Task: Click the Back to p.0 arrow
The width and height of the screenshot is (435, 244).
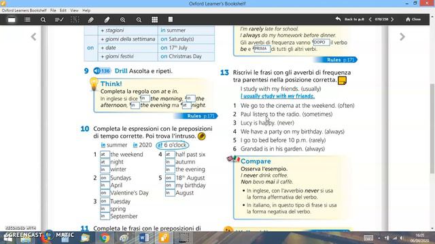Action: [x=338, y=19]
